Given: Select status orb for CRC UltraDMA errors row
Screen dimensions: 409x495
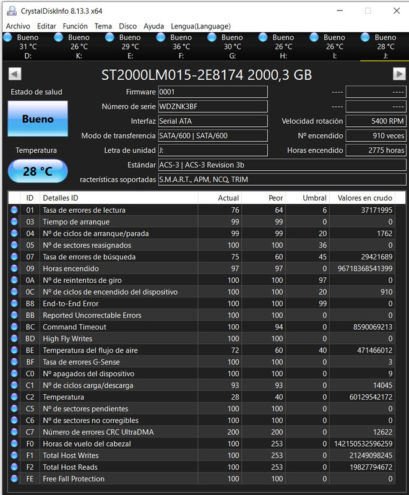Looking at the screenshot, I should point(14,432).
